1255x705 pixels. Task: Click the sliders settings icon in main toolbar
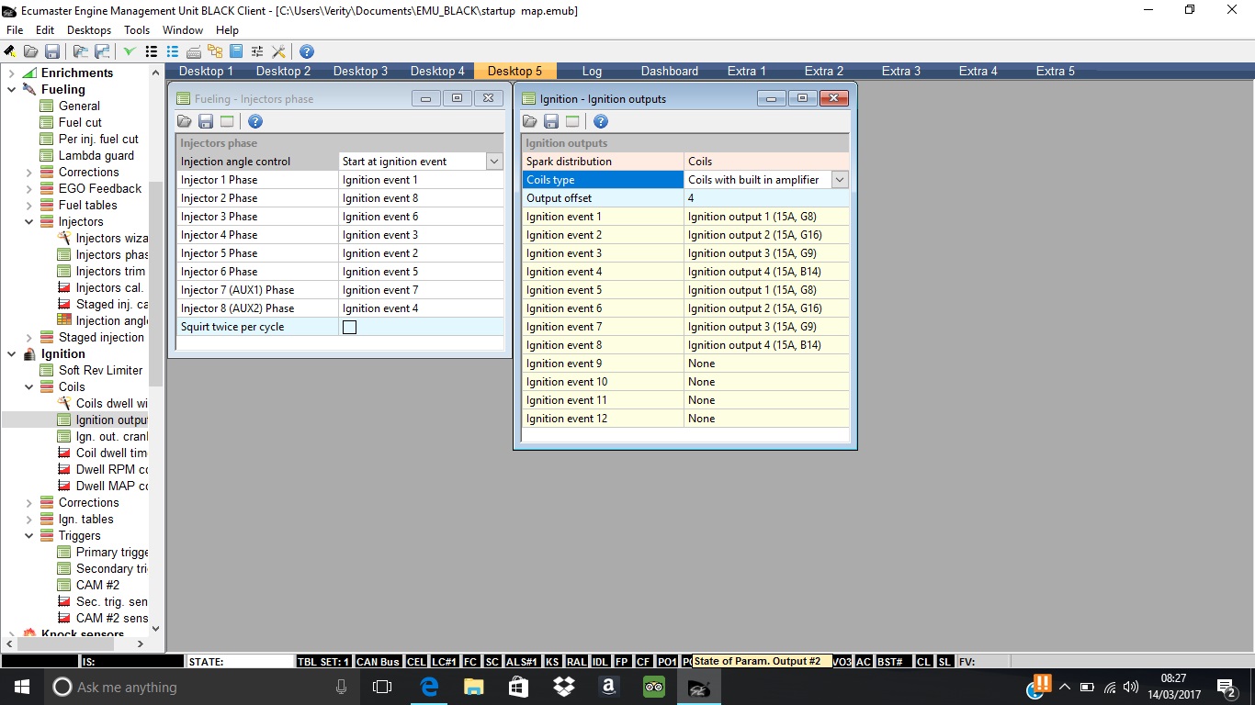coord(257,51)
